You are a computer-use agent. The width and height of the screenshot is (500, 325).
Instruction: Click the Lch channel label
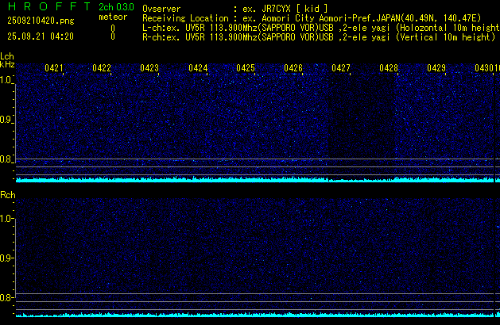click(x=7, y=56)
